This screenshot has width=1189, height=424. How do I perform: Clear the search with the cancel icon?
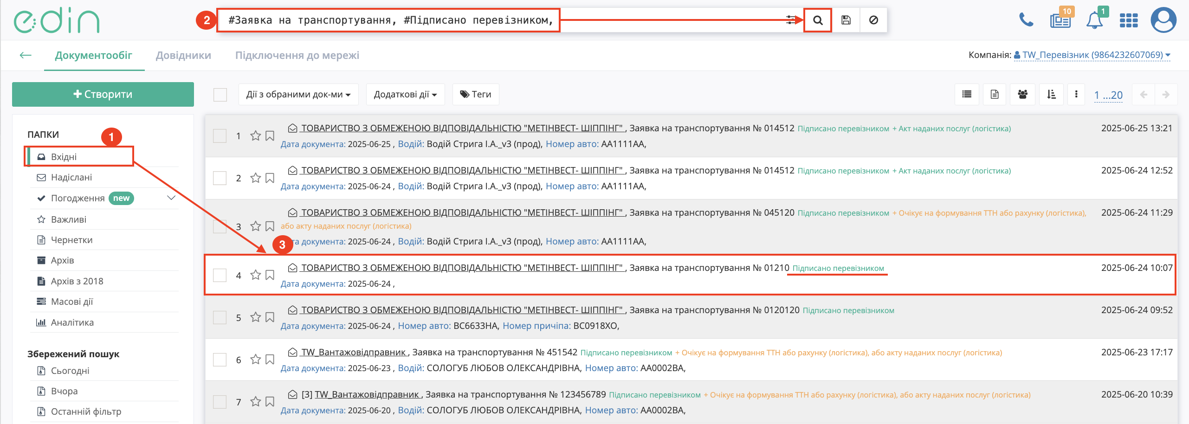[873, 20]
